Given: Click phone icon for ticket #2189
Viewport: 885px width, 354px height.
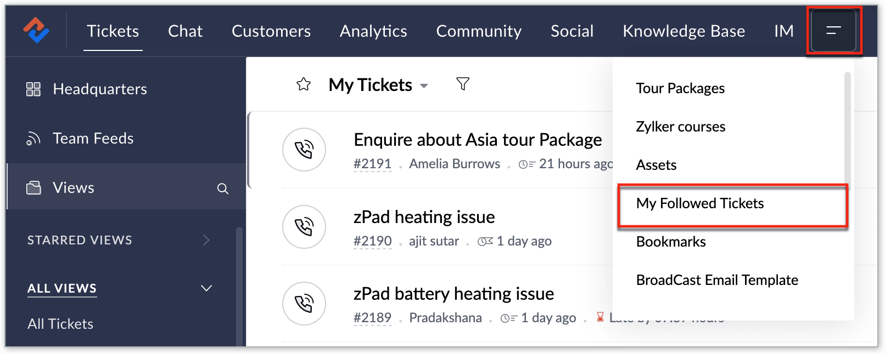Looking at the screenshot, I should [x=304, y=304].
